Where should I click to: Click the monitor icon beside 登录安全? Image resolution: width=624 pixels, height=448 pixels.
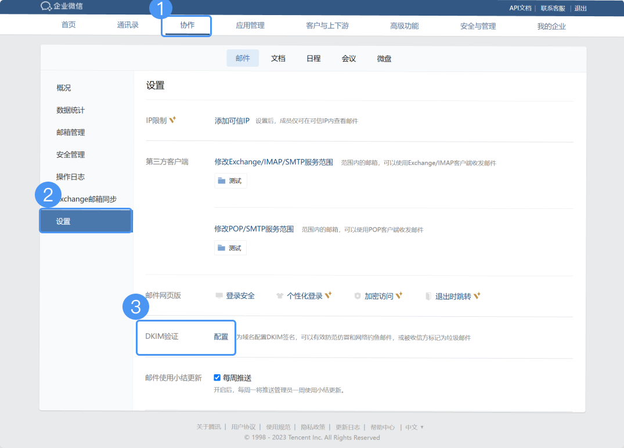click(x=219, y=296)
